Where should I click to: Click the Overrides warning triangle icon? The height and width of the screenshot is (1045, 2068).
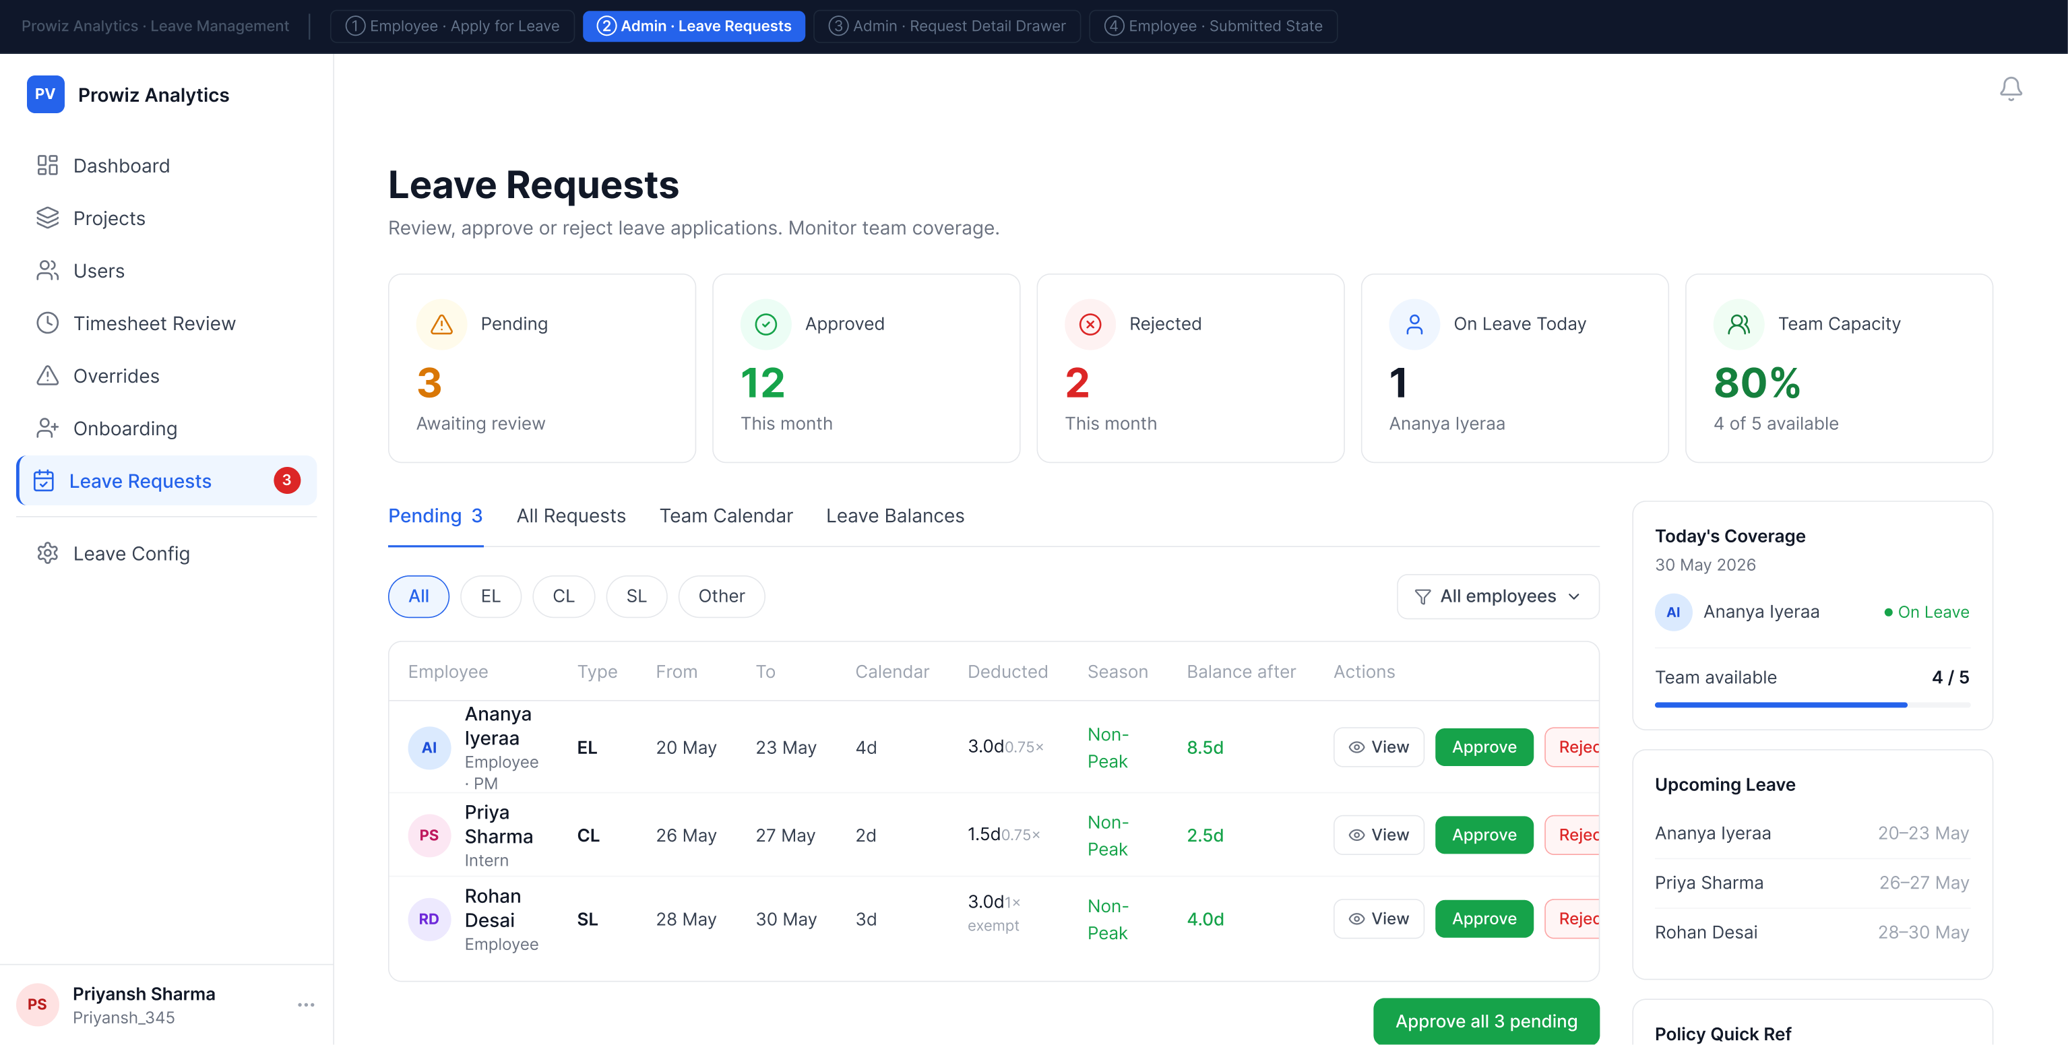point(47,376)
